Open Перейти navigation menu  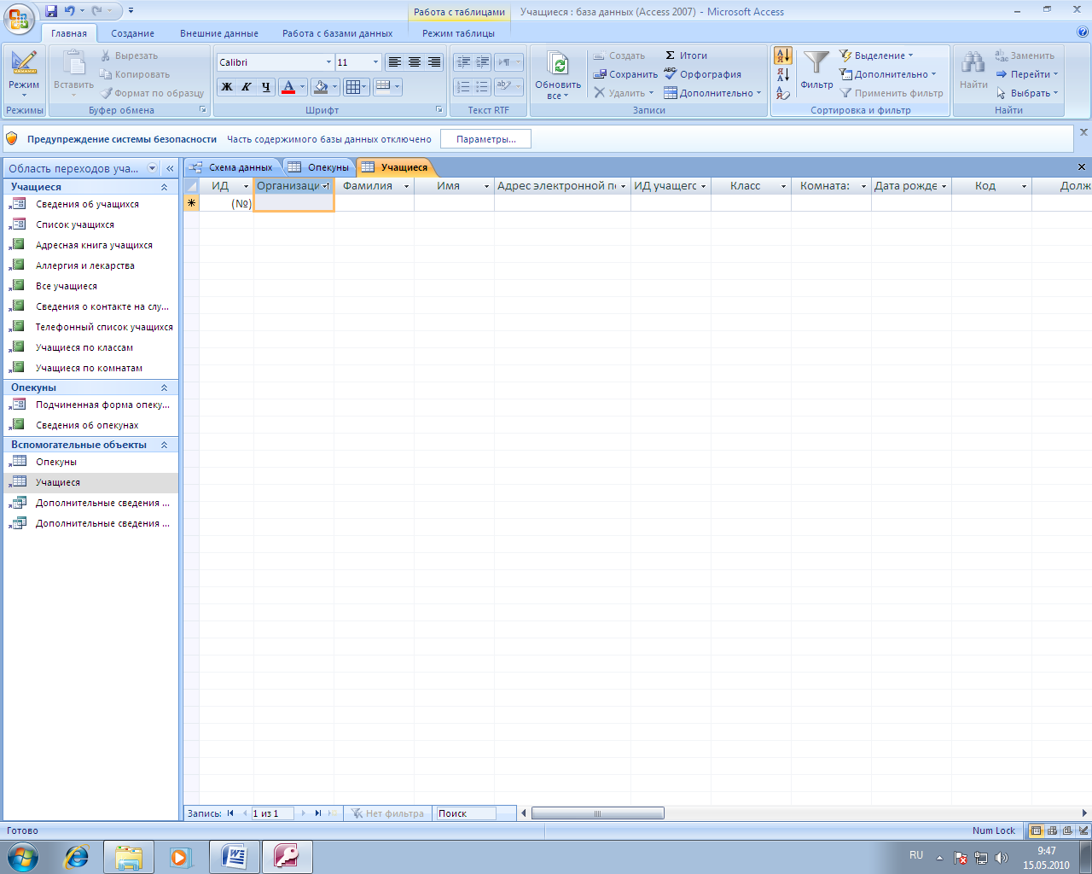(1027, 74)
